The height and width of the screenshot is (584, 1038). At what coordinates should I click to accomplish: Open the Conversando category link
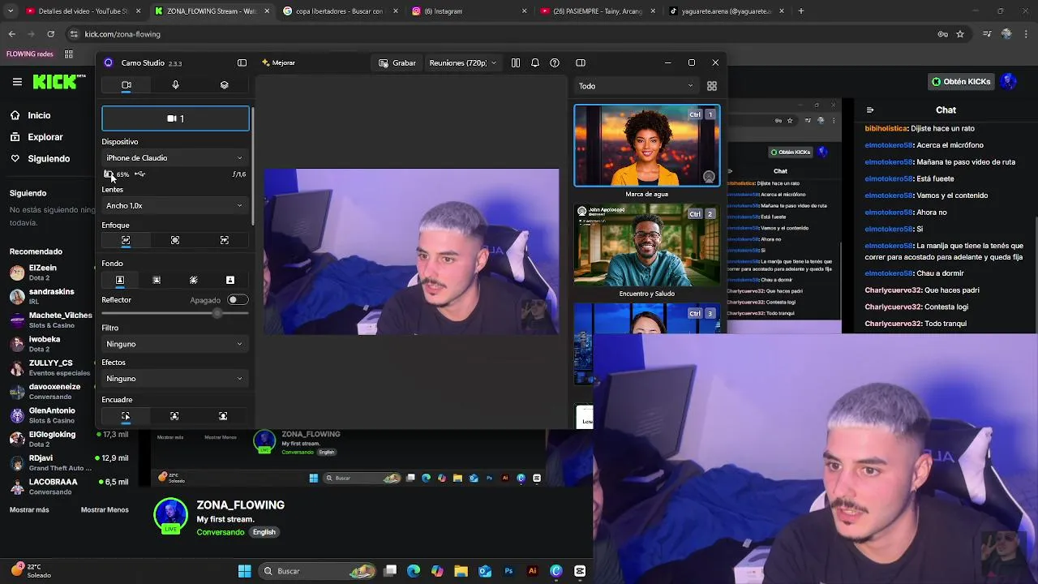[221, 532]
